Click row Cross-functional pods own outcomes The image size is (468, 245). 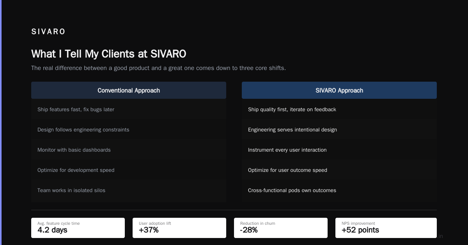click(x=339, y=191)
